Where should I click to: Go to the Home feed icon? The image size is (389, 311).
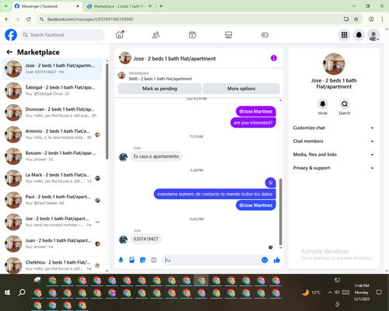point(120,35)
